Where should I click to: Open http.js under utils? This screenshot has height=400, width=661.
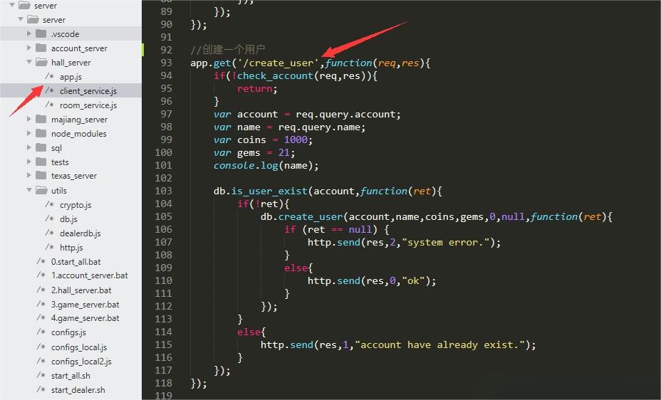71,248
